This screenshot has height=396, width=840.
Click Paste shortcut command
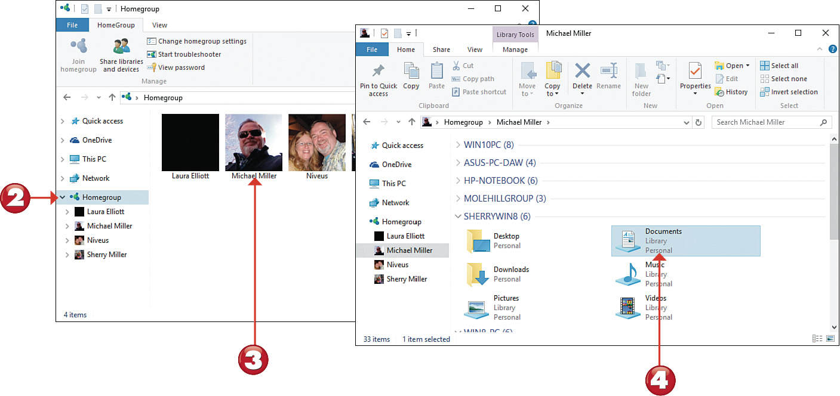point(479,92)
